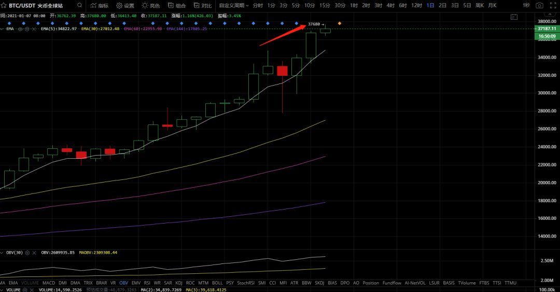Remove the OBV(30) indicator panel
This screenshot has height=292, width=560.
coord(34,253)
